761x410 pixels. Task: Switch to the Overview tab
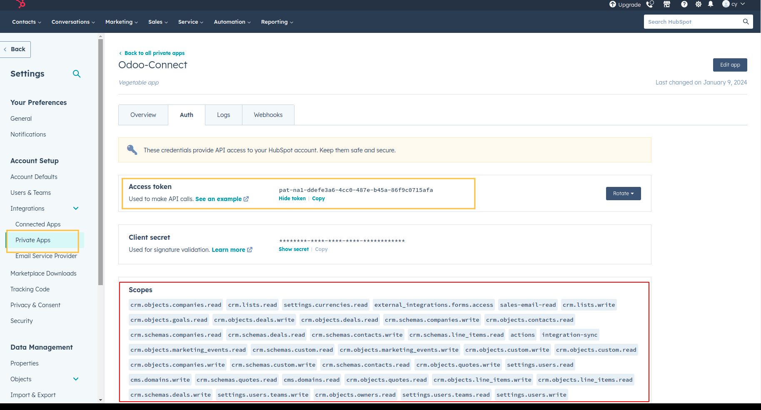[143, 115]
